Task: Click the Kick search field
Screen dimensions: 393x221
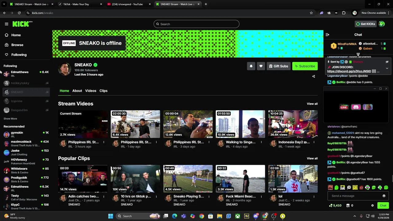Action: tap(196, 24)
